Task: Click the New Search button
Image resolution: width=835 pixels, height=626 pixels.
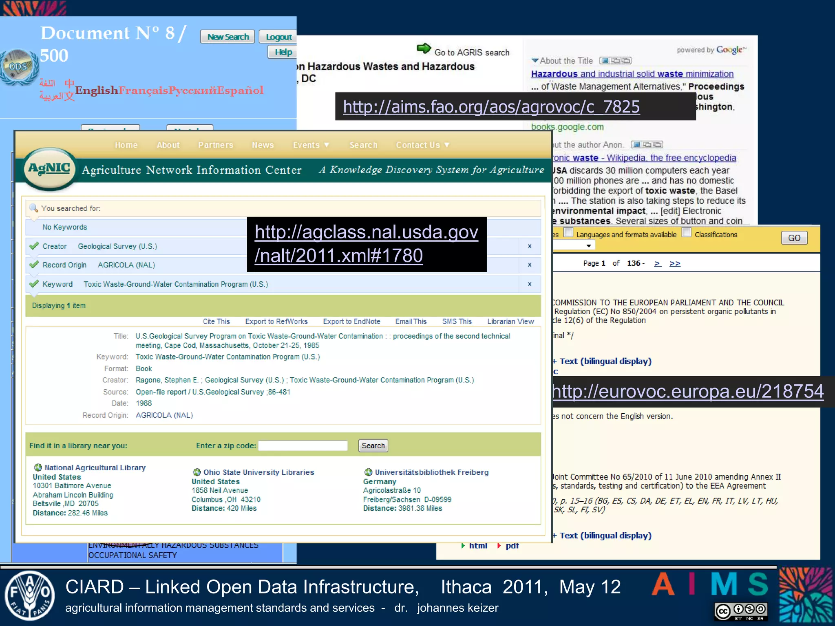Action: coord(228,37)
